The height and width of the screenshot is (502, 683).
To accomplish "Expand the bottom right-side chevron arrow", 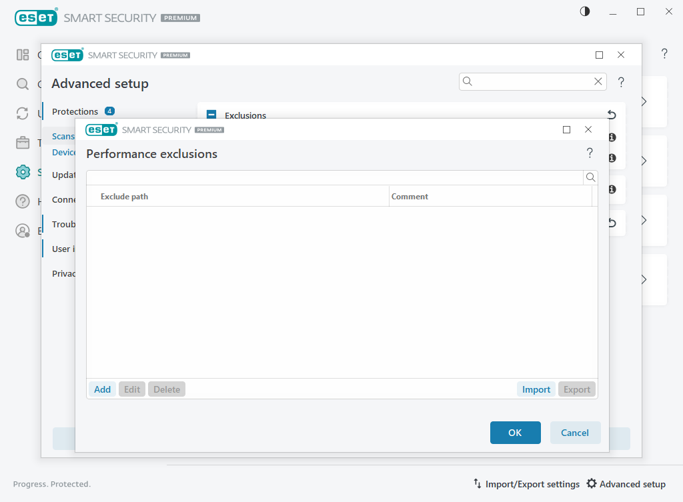I will [644, 279].
